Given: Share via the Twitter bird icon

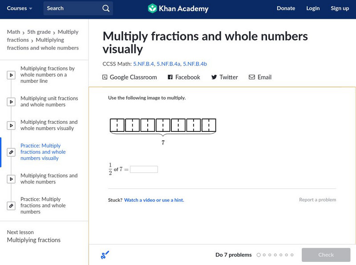Looking at the screenshot, I should (x=214, y=77).
